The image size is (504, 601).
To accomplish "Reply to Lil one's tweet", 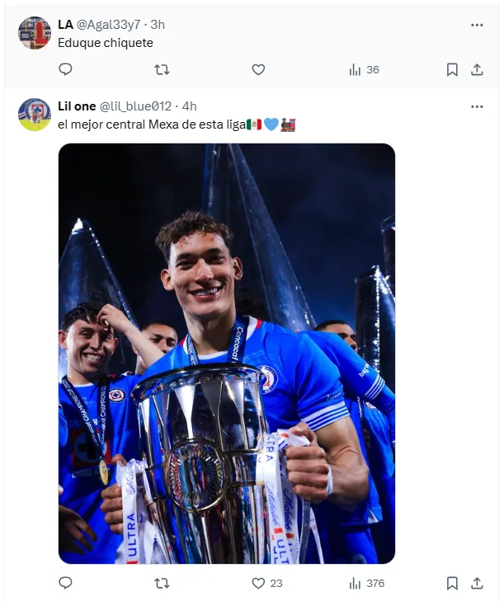I will point(66,583).
